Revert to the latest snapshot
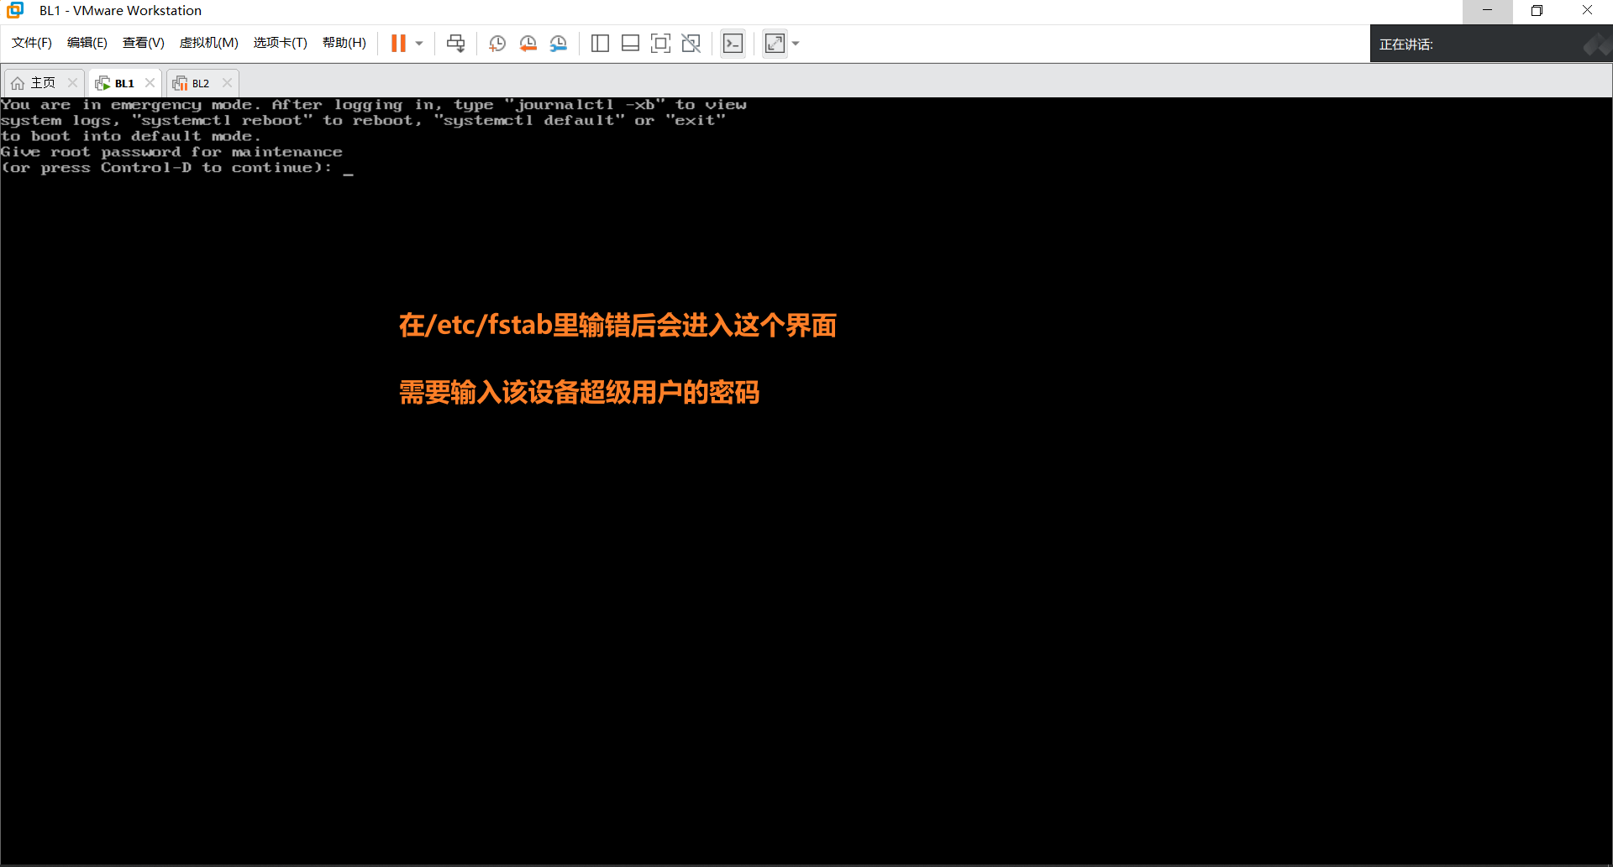1613x867 pixels. click(x=528, y=43)
